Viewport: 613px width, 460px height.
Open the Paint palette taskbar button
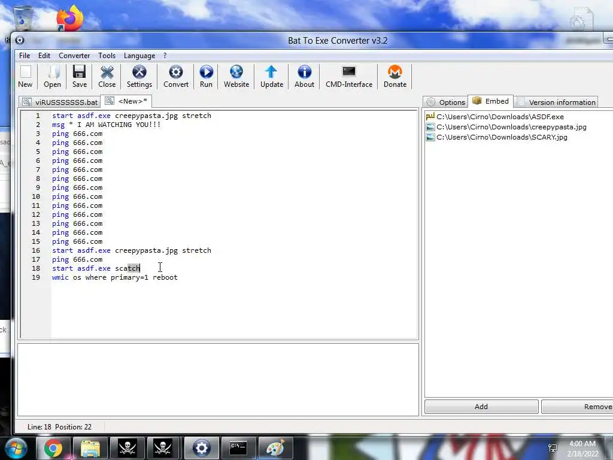[x=275, y=448]
